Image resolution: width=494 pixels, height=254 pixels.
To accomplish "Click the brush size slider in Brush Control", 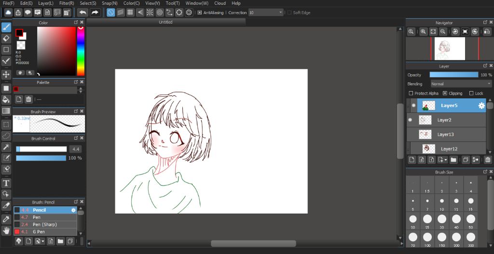I will 41,149.
